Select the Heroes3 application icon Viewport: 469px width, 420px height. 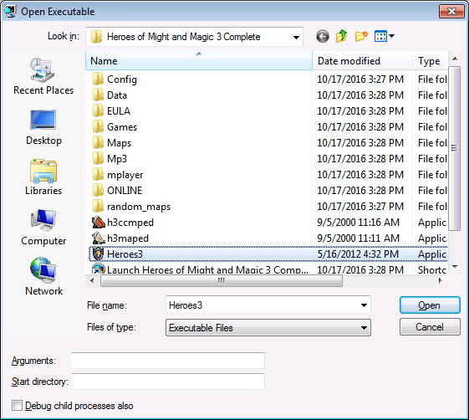pyautogui.click(x=98, y=254)
